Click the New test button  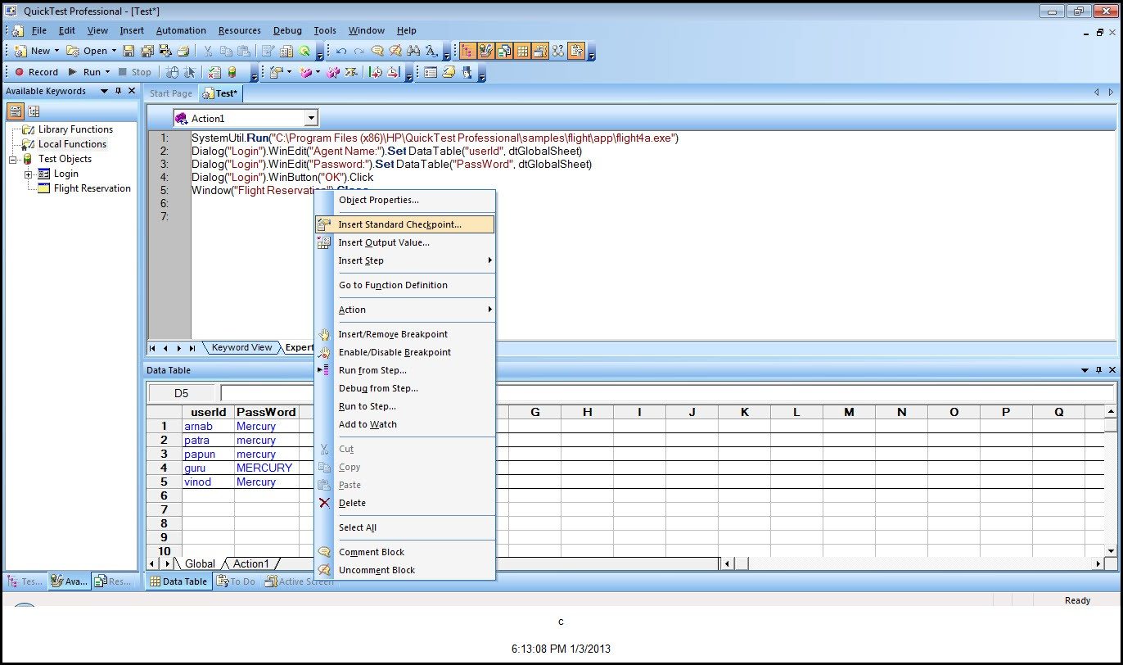click(33, 51)
